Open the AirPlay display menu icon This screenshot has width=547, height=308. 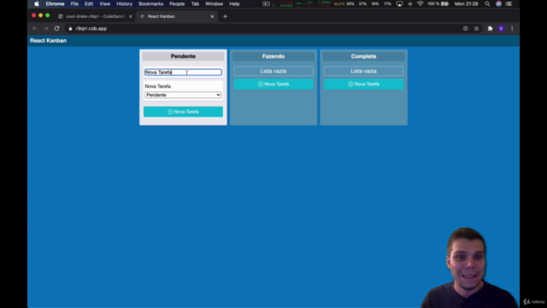(399, 3)
